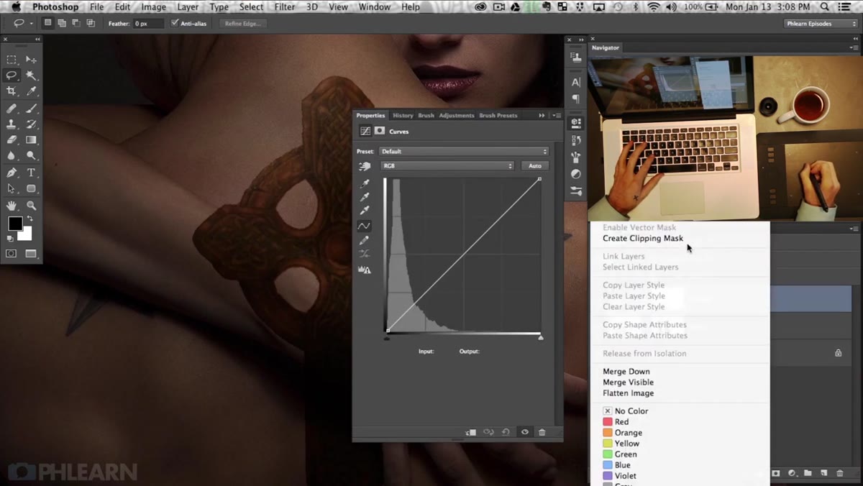Open the Phlearn Episodes workspace dropdown
The height and width of the screenshot is (486, 863).
[821, 23]
